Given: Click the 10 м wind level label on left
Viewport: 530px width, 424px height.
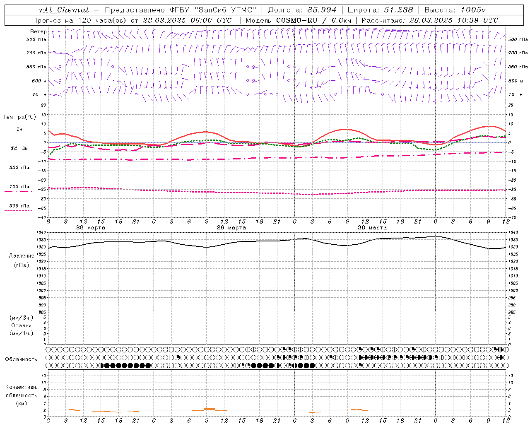Looking at the screenshot, I should pyautogui.click(x=40, y=94).
